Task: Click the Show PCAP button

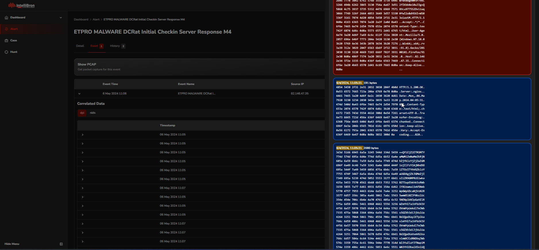Action: pyautogui.click(x=199, y=67)
